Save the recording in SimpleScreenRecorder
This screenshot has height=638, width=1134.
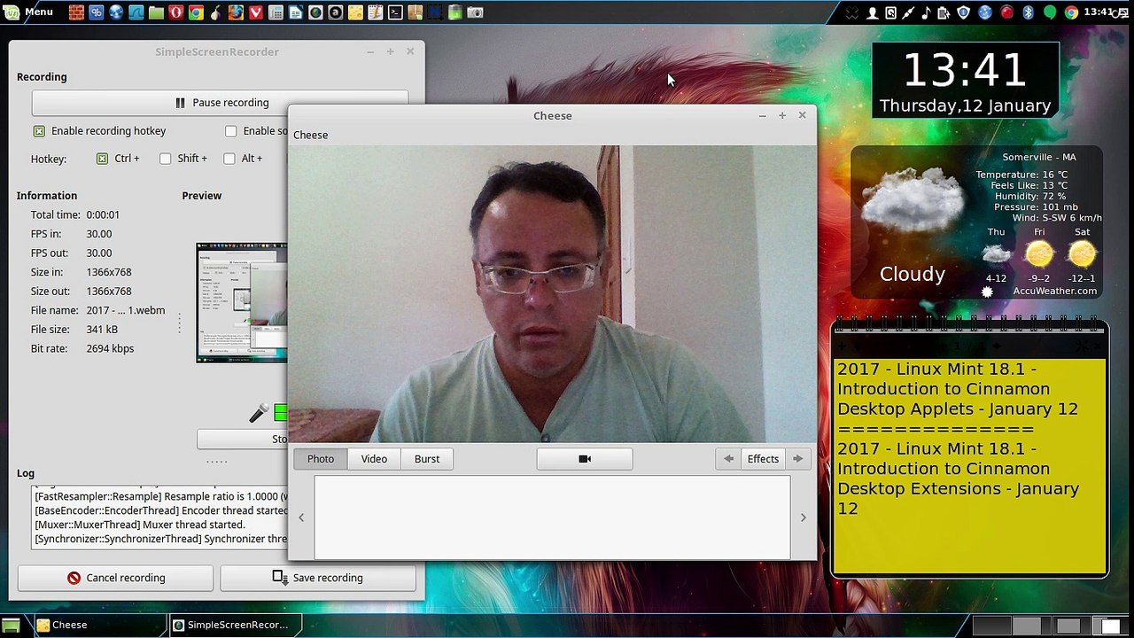click(318, 578)
